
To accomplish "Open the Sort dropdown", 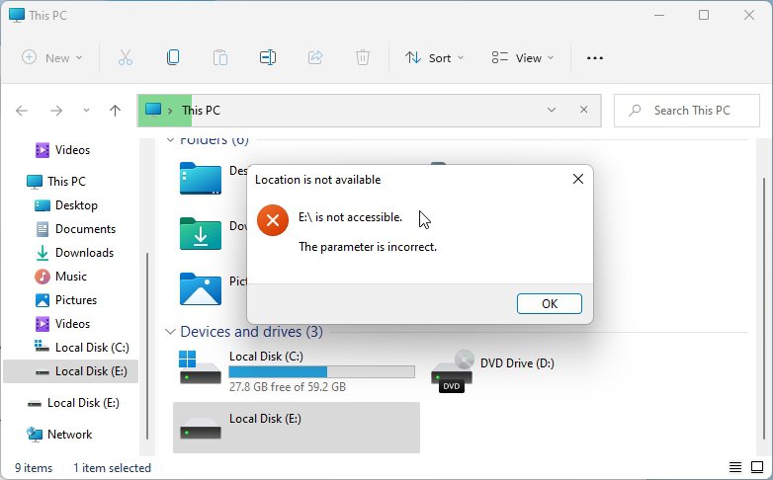I will (434, 58).
